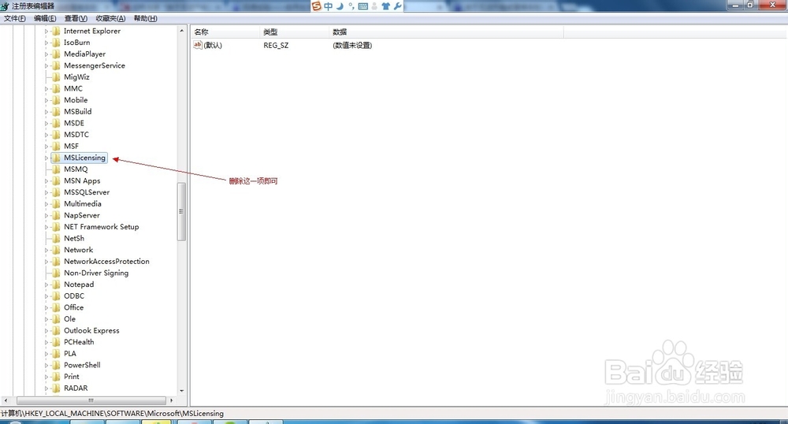Image resolution: width=788 pixels, height=424 pixels.
Task: Click the MMC folder icon
Action: [56, 88]
